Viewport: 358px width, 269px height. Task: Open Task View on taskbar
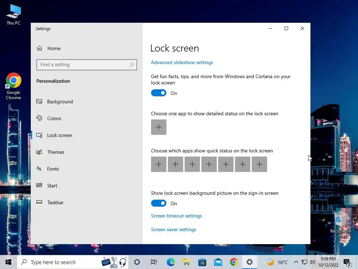click(154, 262)
